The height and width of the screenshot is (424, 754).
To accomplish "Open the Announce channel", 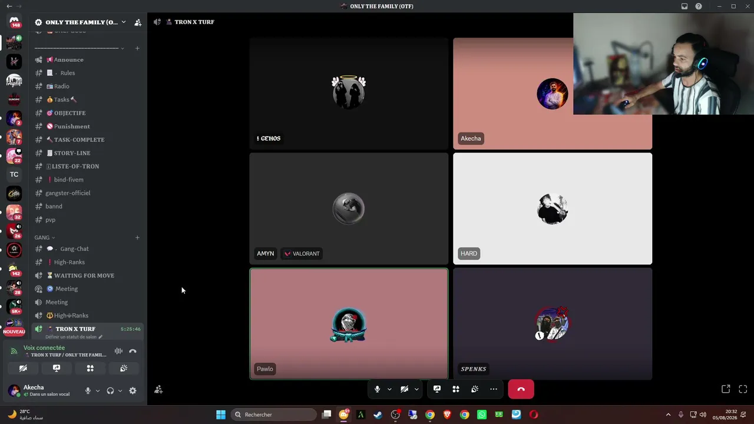I will tap(87, 59).
